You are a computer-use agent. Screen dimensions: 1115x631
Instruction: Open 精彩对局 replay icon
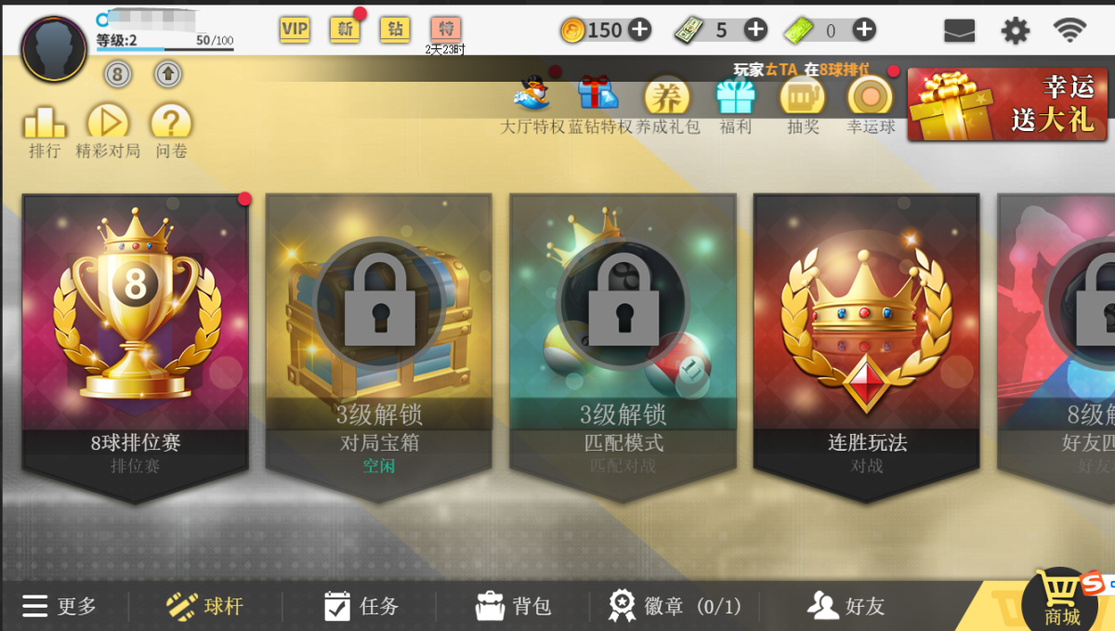[x=108, y=122]
